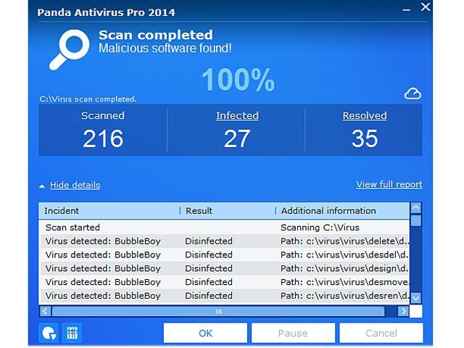Click the Hide details link
Screen dimensions: 464x348
coord(75,185)
